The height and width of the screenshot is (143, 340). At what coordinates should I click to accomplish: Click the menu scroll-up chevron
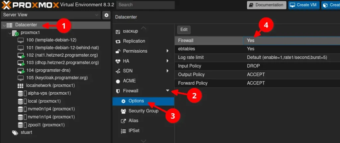(143, 28)
